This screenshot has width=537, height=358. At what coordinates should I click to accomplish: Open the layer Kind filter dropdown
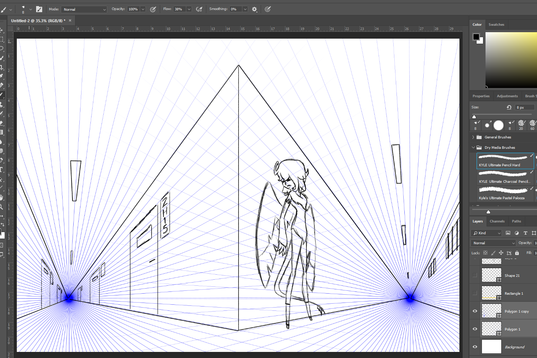(x=486, y=233)
